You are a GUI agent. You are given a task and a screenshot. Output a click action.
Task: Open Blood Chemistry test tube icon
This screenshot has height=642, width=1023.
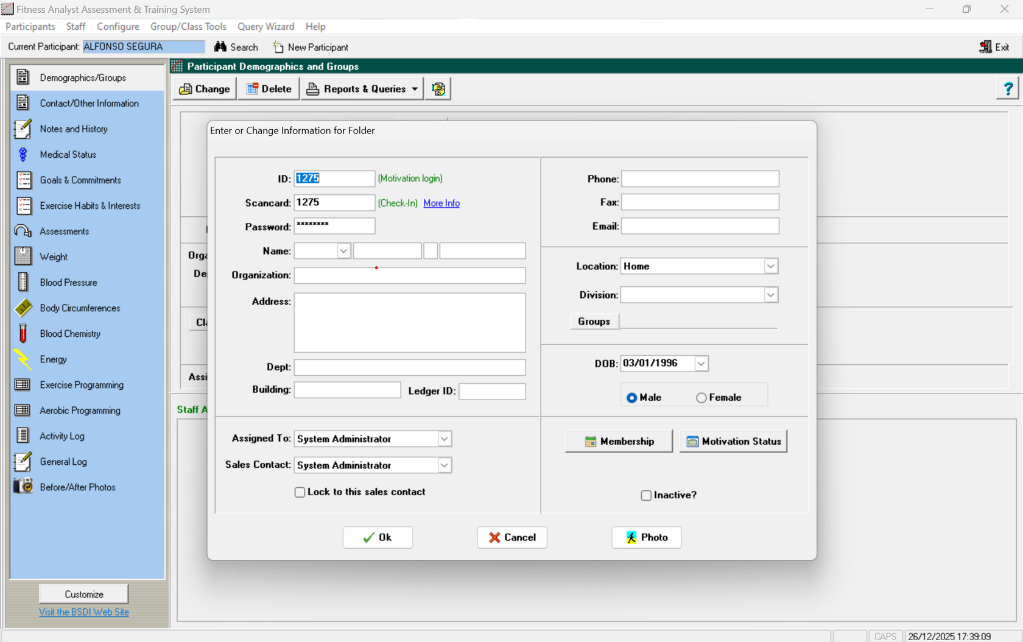pyautogui.click(x=23, y=334)
